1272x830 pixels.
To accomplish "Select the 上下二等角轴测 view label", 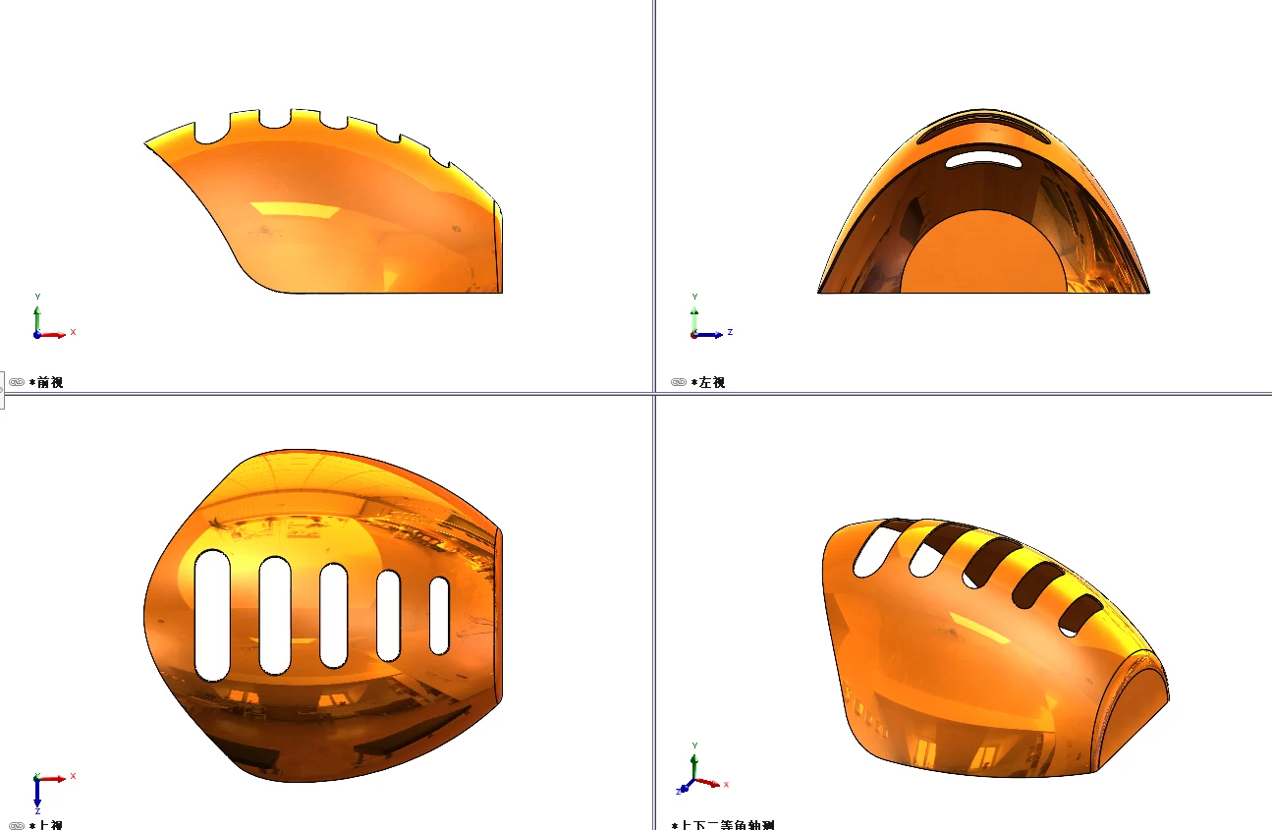I will click(723, 825).
